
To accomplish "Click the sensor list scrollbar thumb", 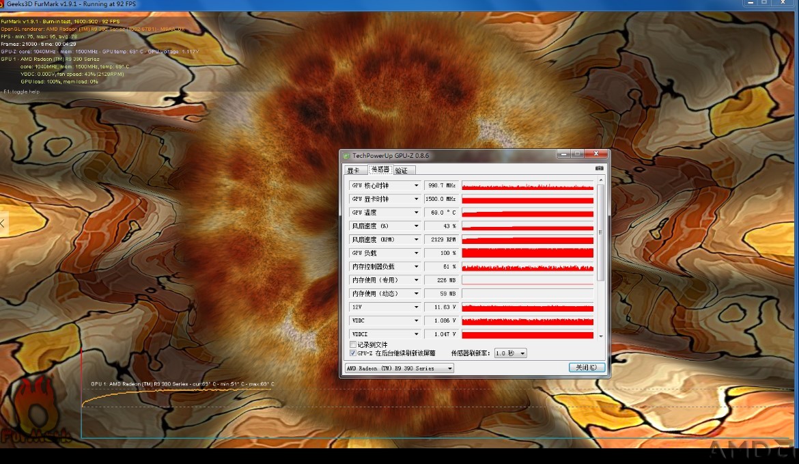I will 601,232.
